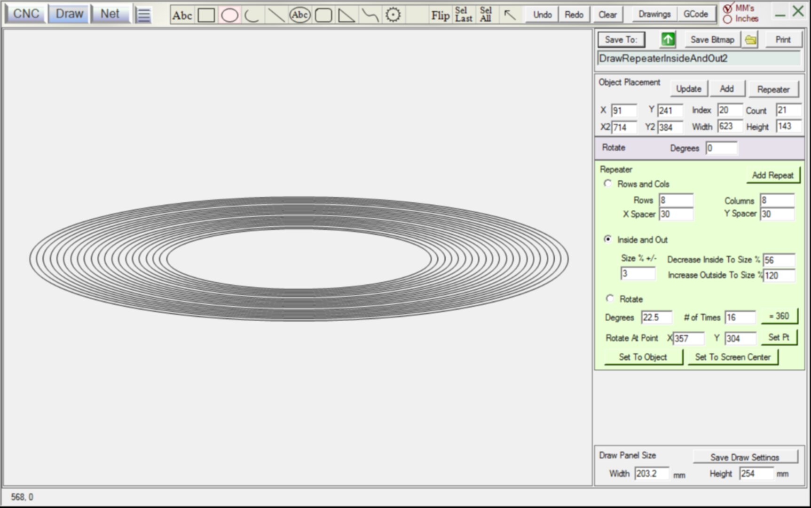Click the Flip tool

(440, 15)
